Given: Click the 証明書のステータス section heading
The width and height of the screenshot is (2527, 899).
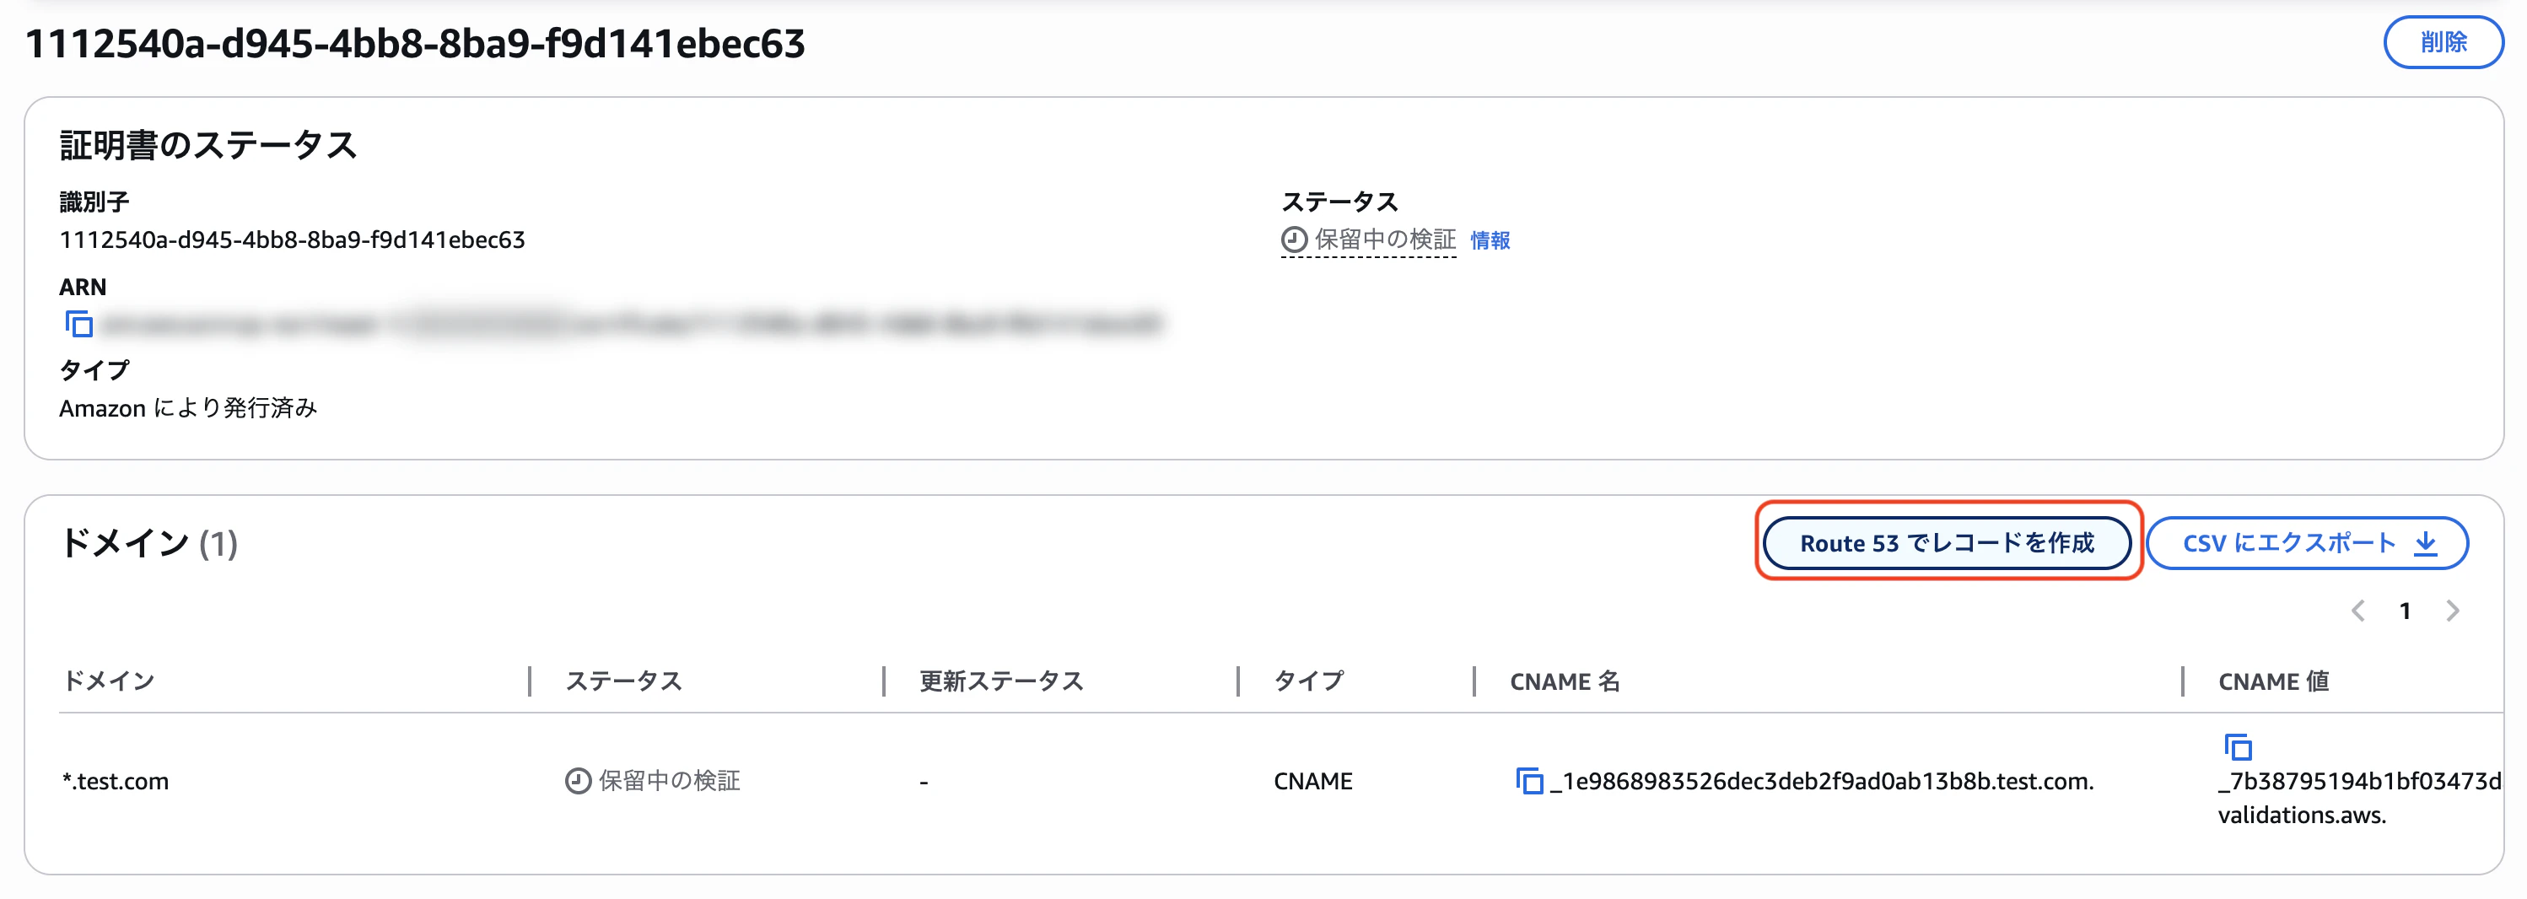Looking at the screenshot, I should click(208, 145).
